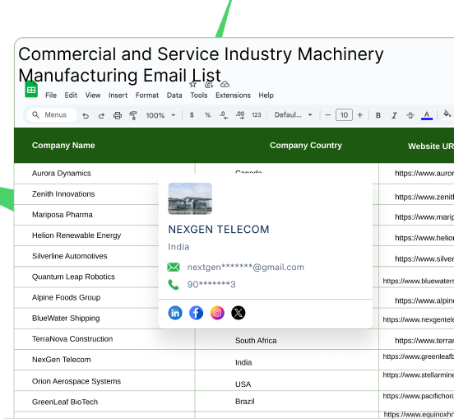Viewport: 454px width, 419px height.
Task: Print the spreadsheet with the printer icon
Action: [x=118, y=115]
